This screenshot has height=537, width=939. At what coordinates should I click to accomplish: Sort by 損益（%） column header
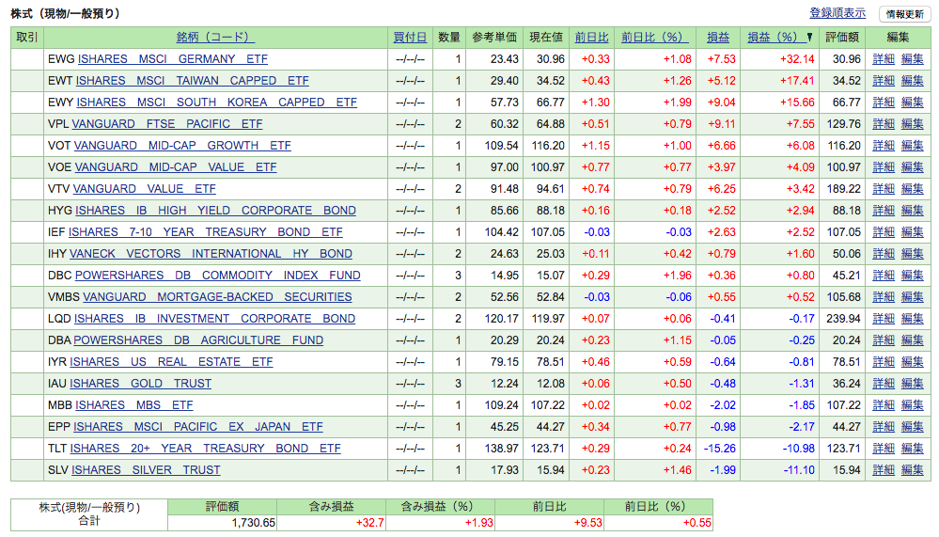(776, 38)
